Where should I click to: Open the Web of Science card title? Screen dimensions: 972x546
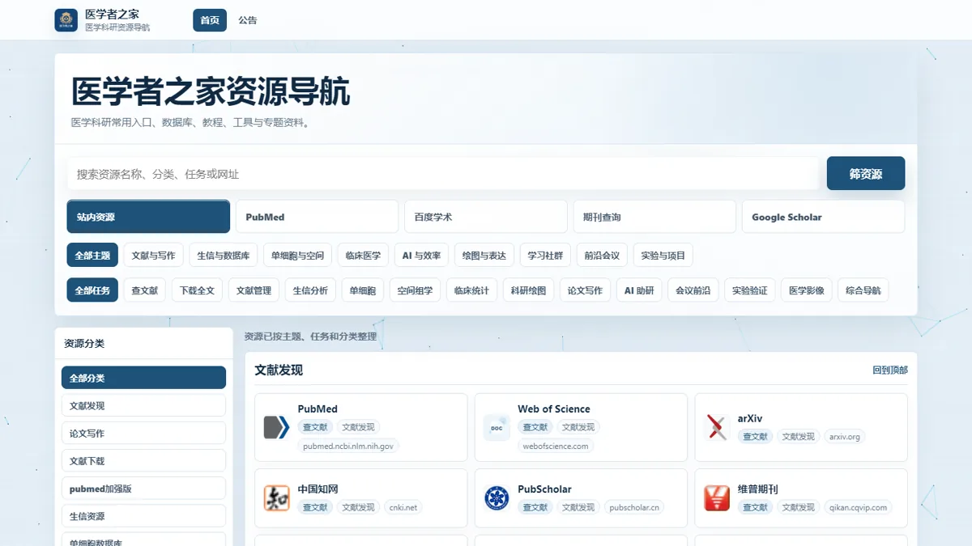click(x=554, y=409)
